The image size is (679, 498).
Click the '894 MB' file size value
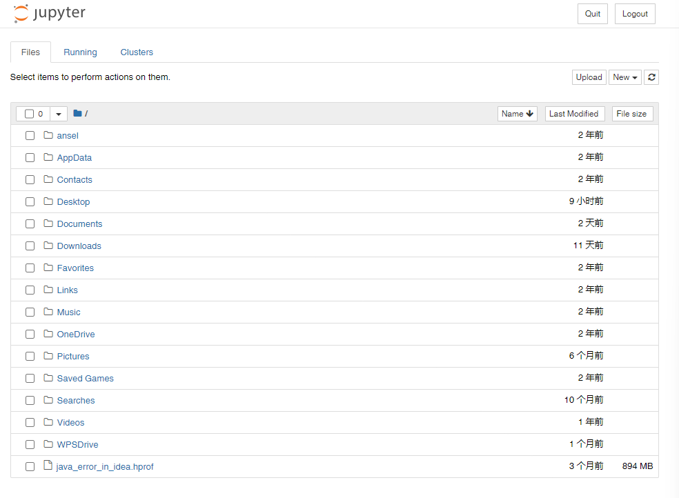tap(638, 466)
